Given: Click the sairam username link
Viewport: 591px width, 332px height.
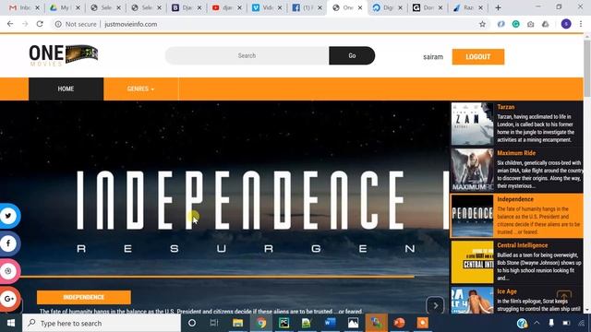Looking at the screenshot, I should [433, 57].
